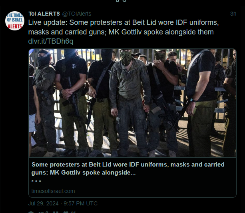
Task: Click the red ALERTS text in logo
Action: click(15, 26)
